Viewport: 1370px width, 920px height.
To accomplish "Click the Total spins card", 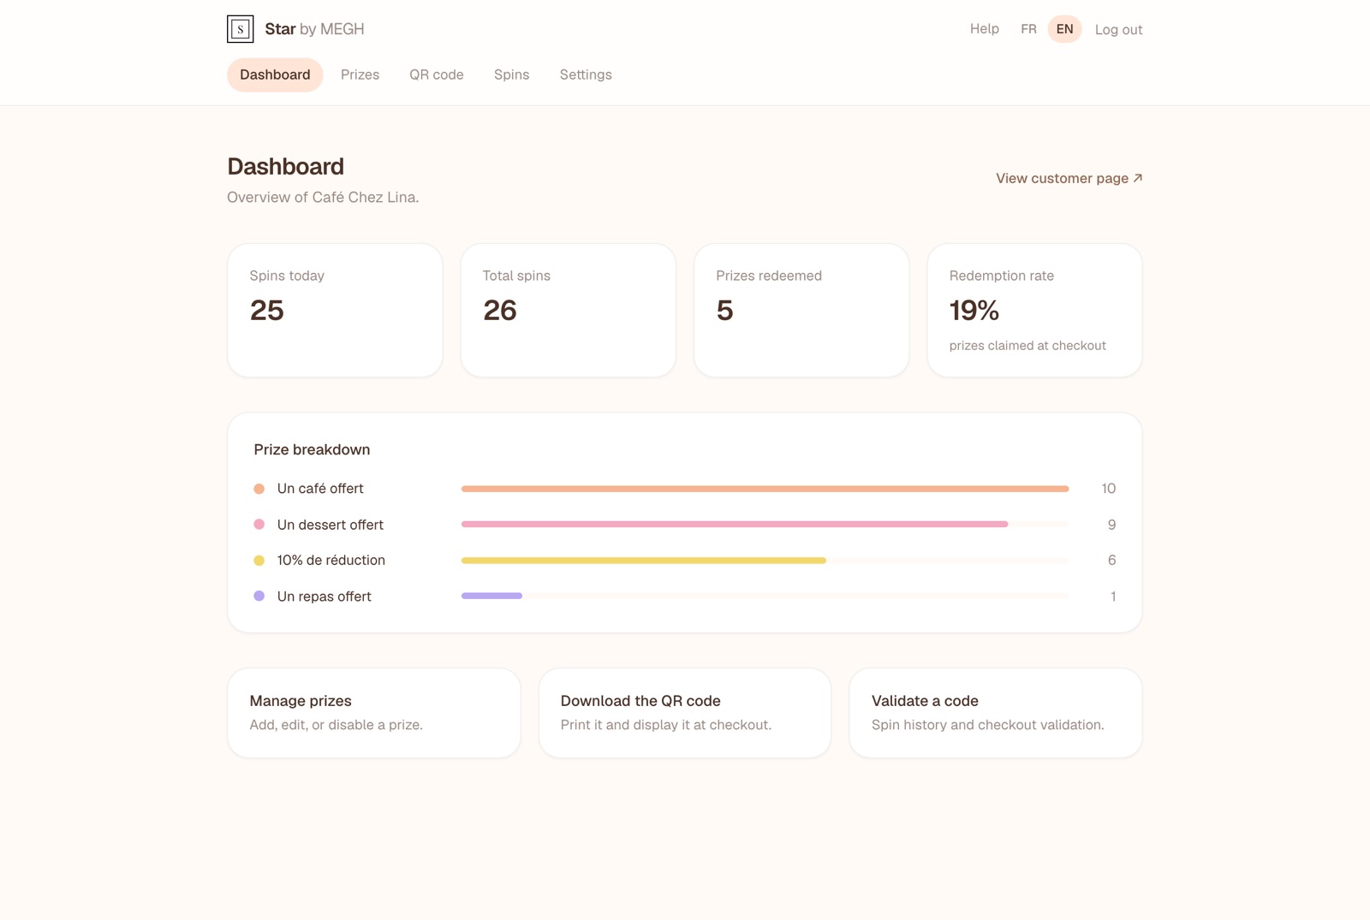I will tap(569, 311).
